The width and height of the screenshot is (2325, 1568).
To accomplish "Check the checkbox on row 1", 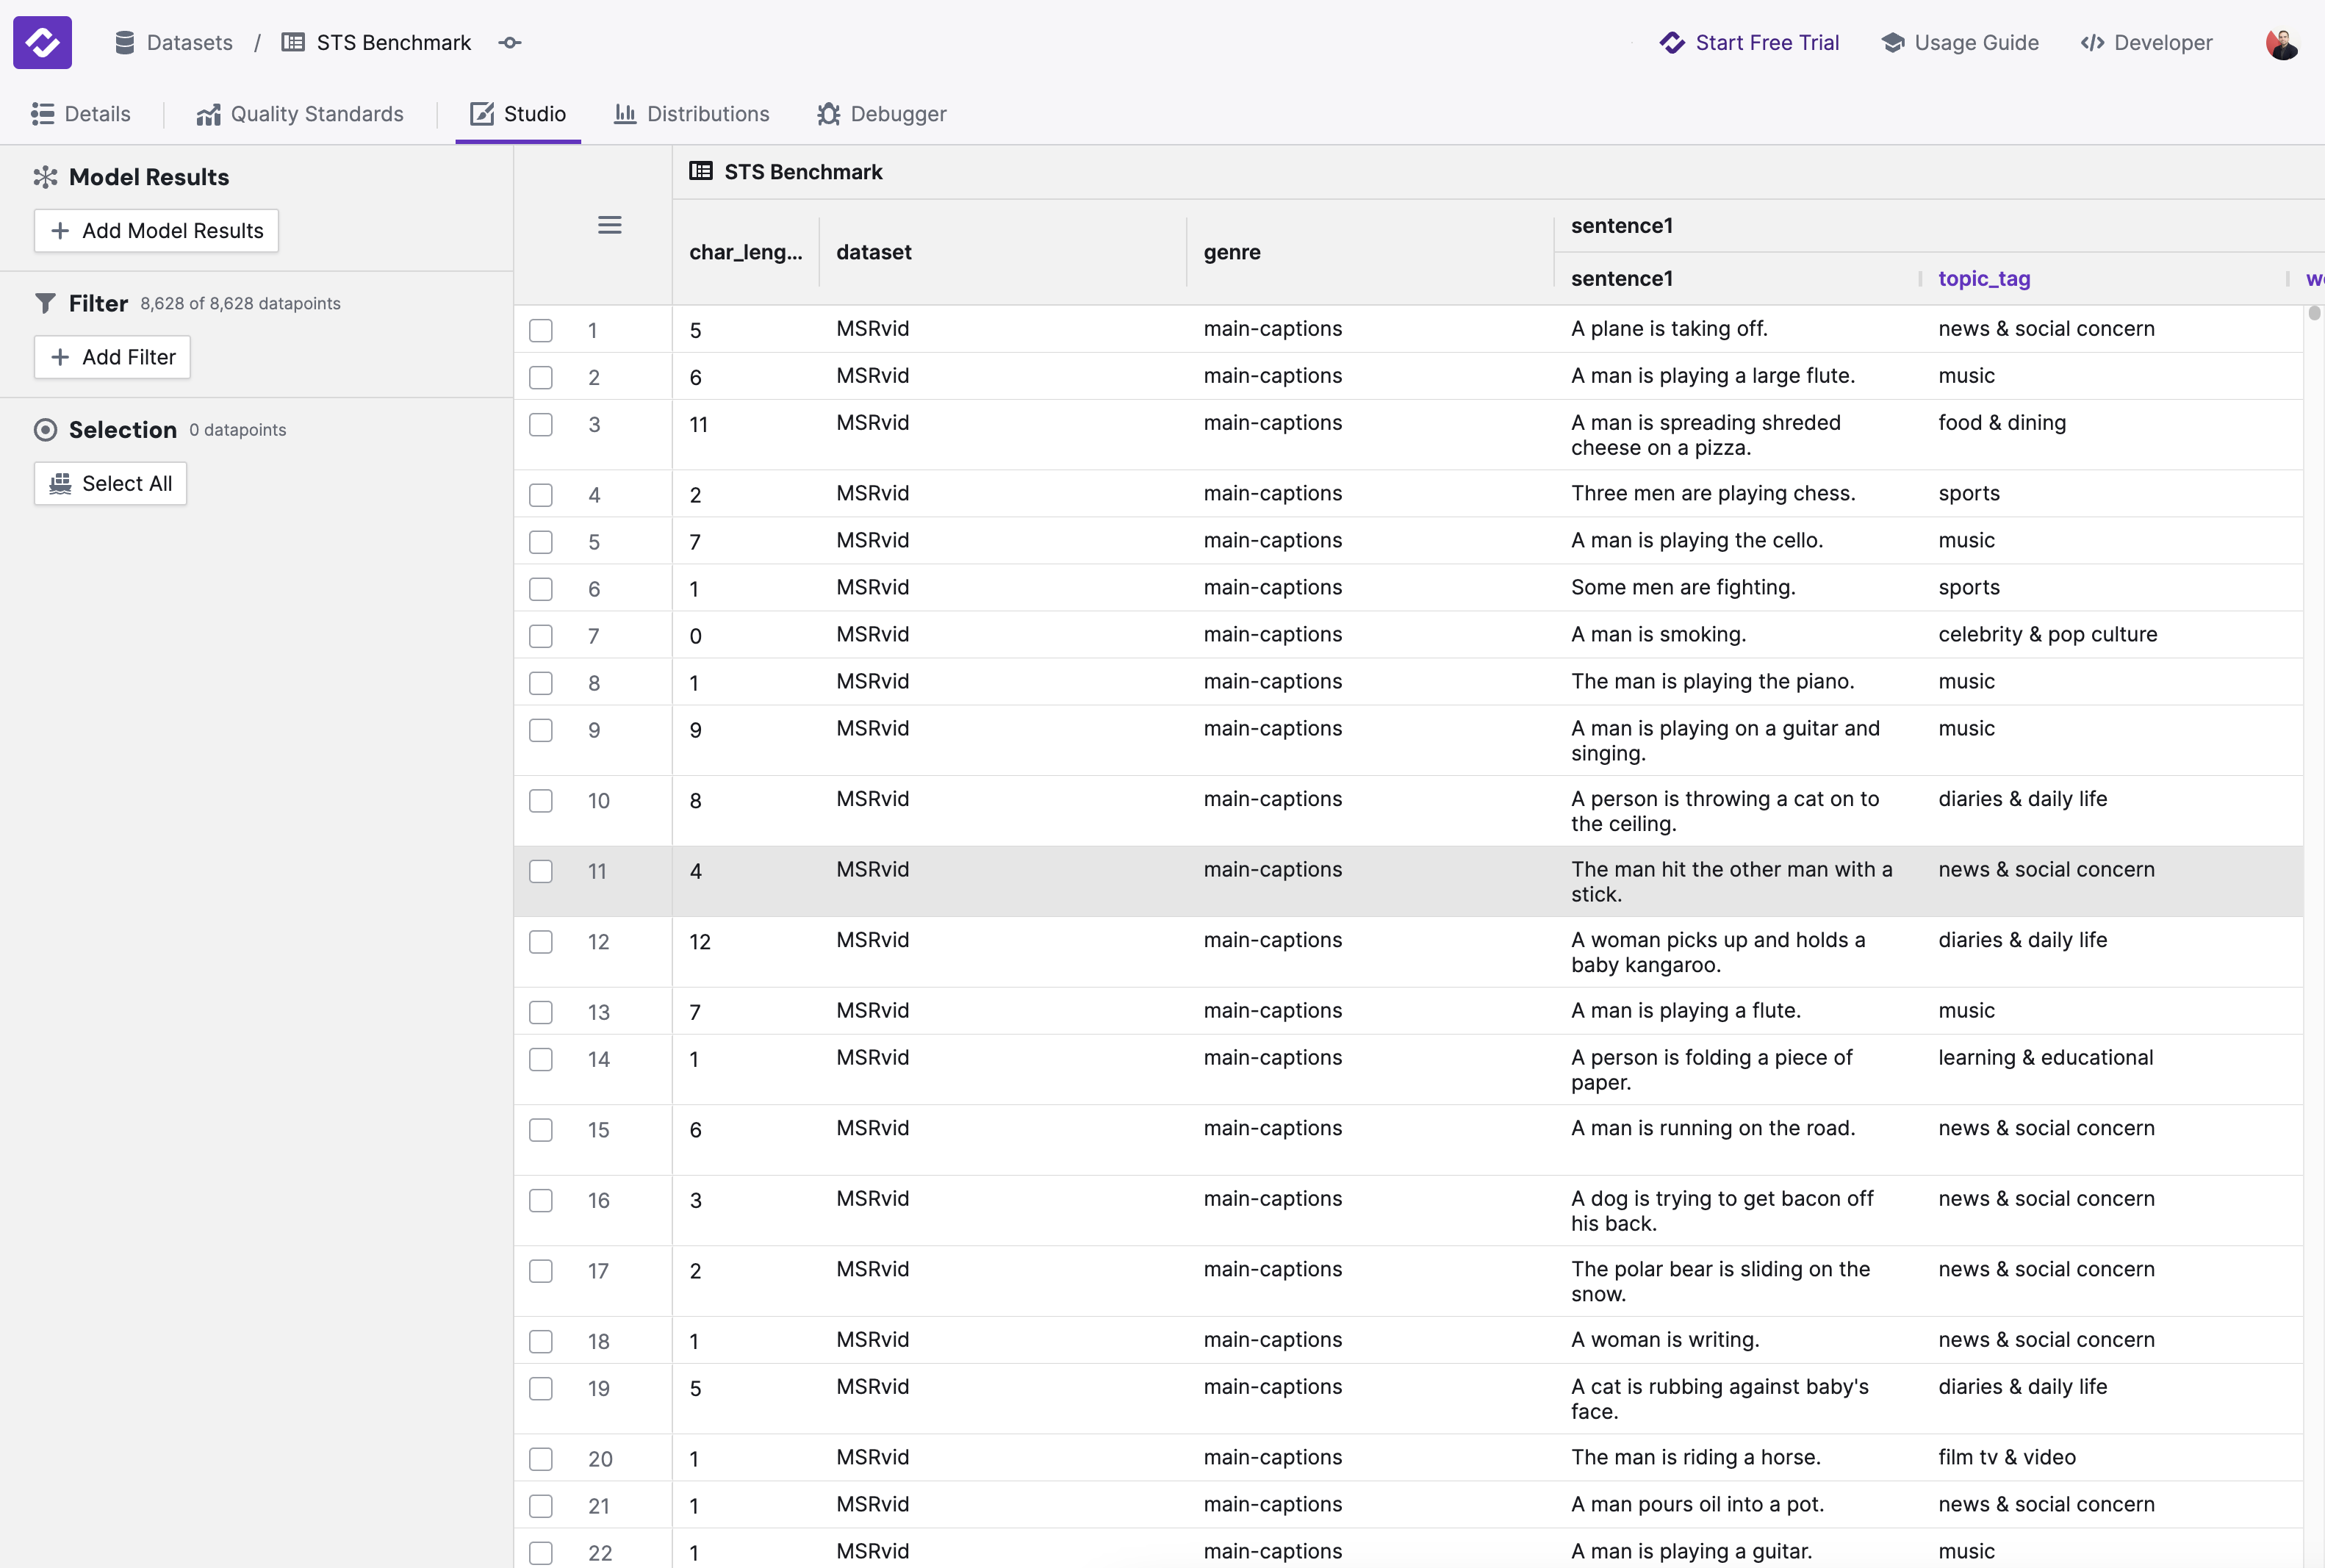I will (x=541, y=329).
